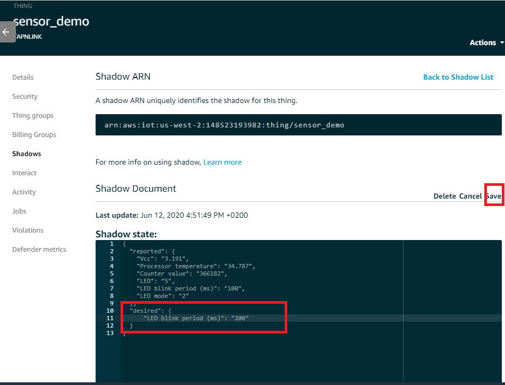505x385 pixels.
Task: Click line number 1 in gutter
Action: pos(112,244)
